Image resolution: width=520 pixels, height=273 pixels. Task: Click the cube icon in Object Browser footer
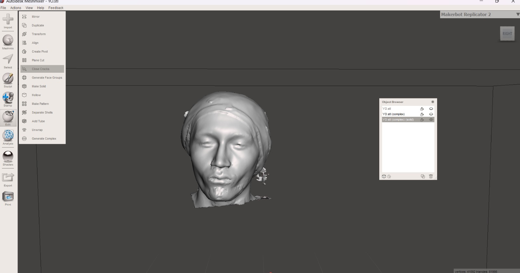[x=384, y=177]
